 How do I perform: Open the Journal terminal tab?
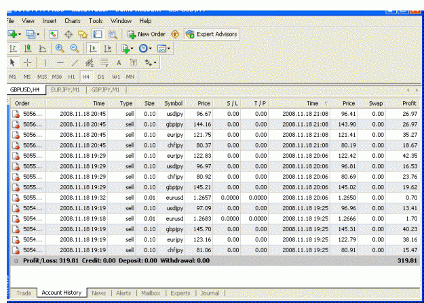pos(210,293)
